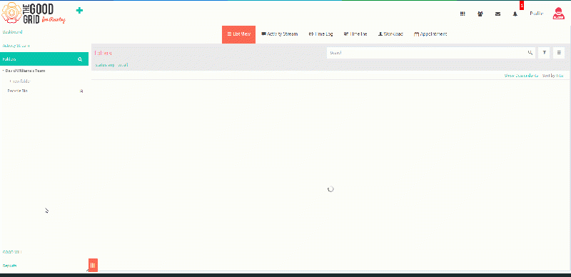The height and width of the screenshot is (277, 571).
Task: Click the filter funnel icon
Action: (544, 53)
